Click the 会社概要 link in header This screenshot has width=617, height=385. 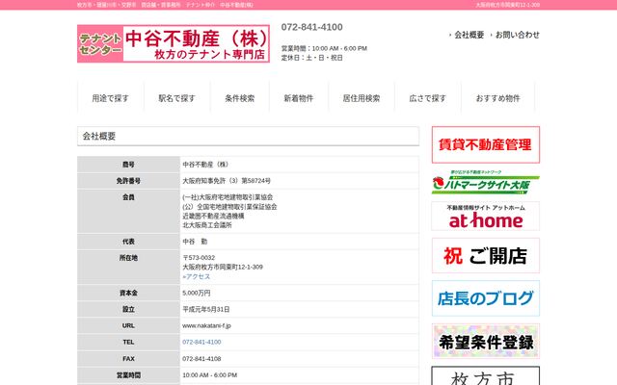pyautogui.click(x=469, y=35)
